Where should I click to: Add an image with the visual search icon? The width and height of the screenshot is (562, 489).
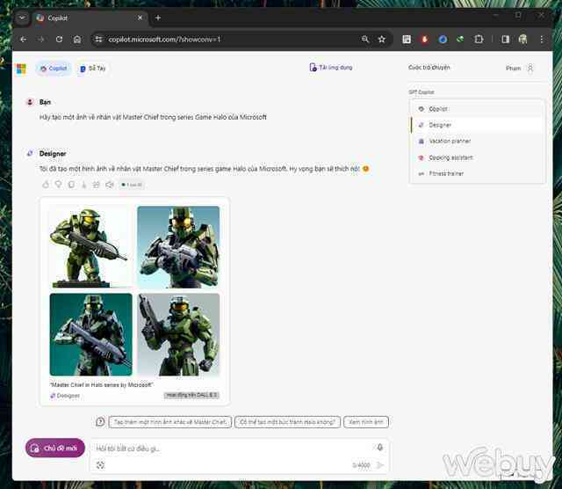(x=100, y=465)
